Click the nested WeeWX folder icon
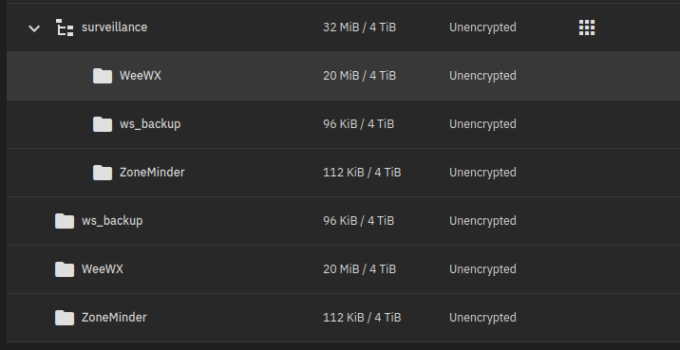The width and height of the screenshot is (680, 350). [x=103, y=76]
